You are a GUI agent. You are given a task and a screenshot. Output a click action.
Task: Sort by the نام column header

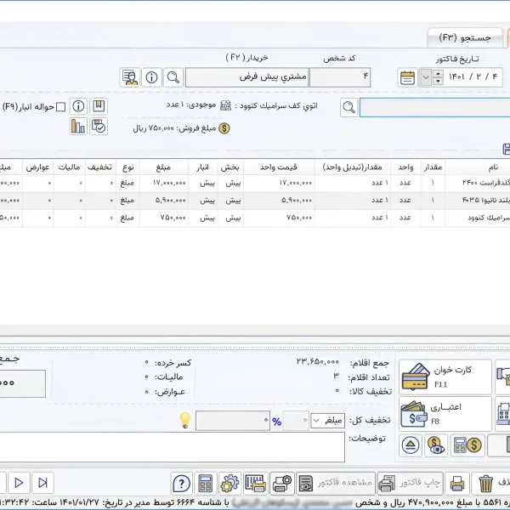click(478, 167)
